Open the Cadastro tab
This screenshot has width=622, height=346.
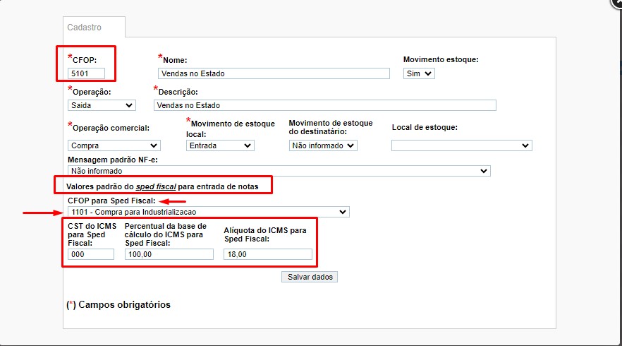(94, 28)
